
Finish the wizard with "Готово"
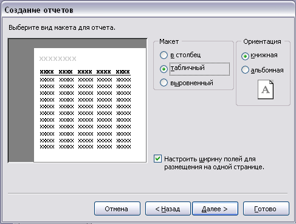point(266,209)
